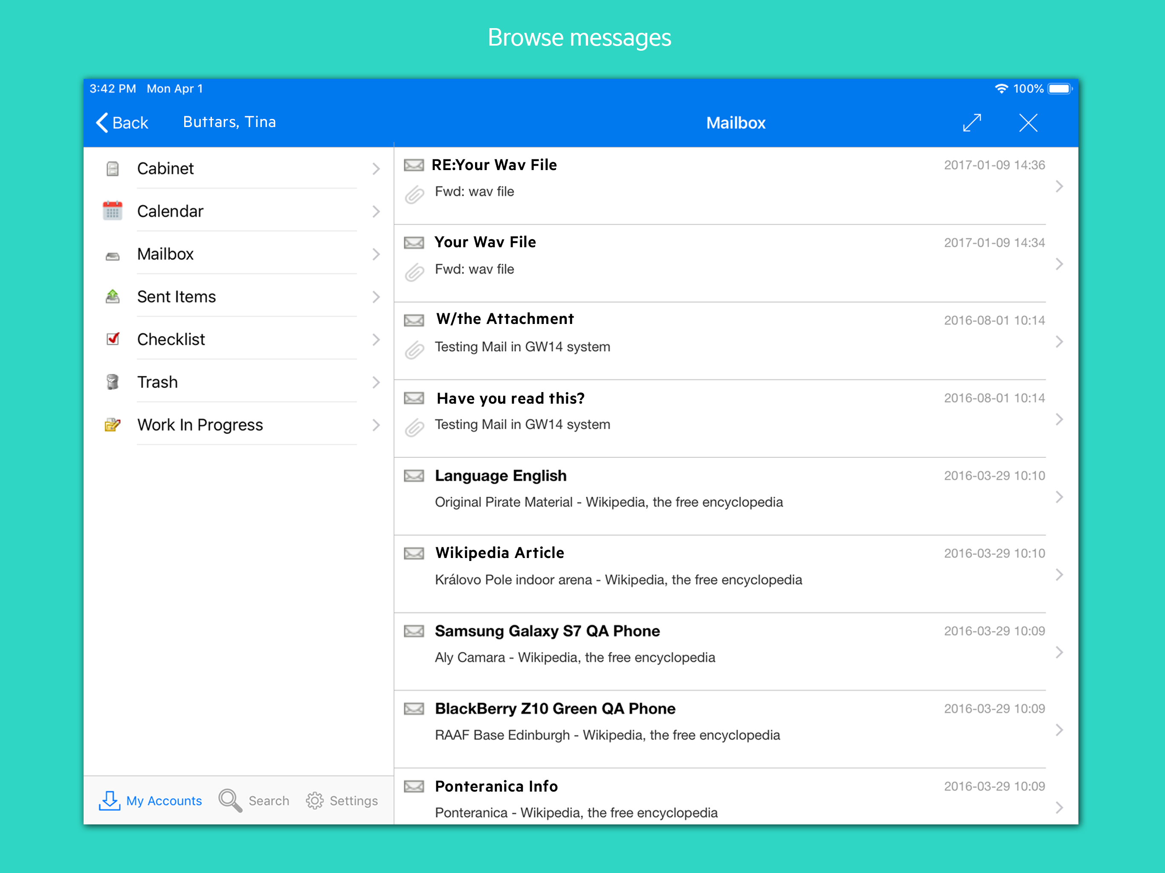The height and width of the screenshot is (873, 1165).
Task: Expand the Calendar row chevron
Action: pos(376,212)
